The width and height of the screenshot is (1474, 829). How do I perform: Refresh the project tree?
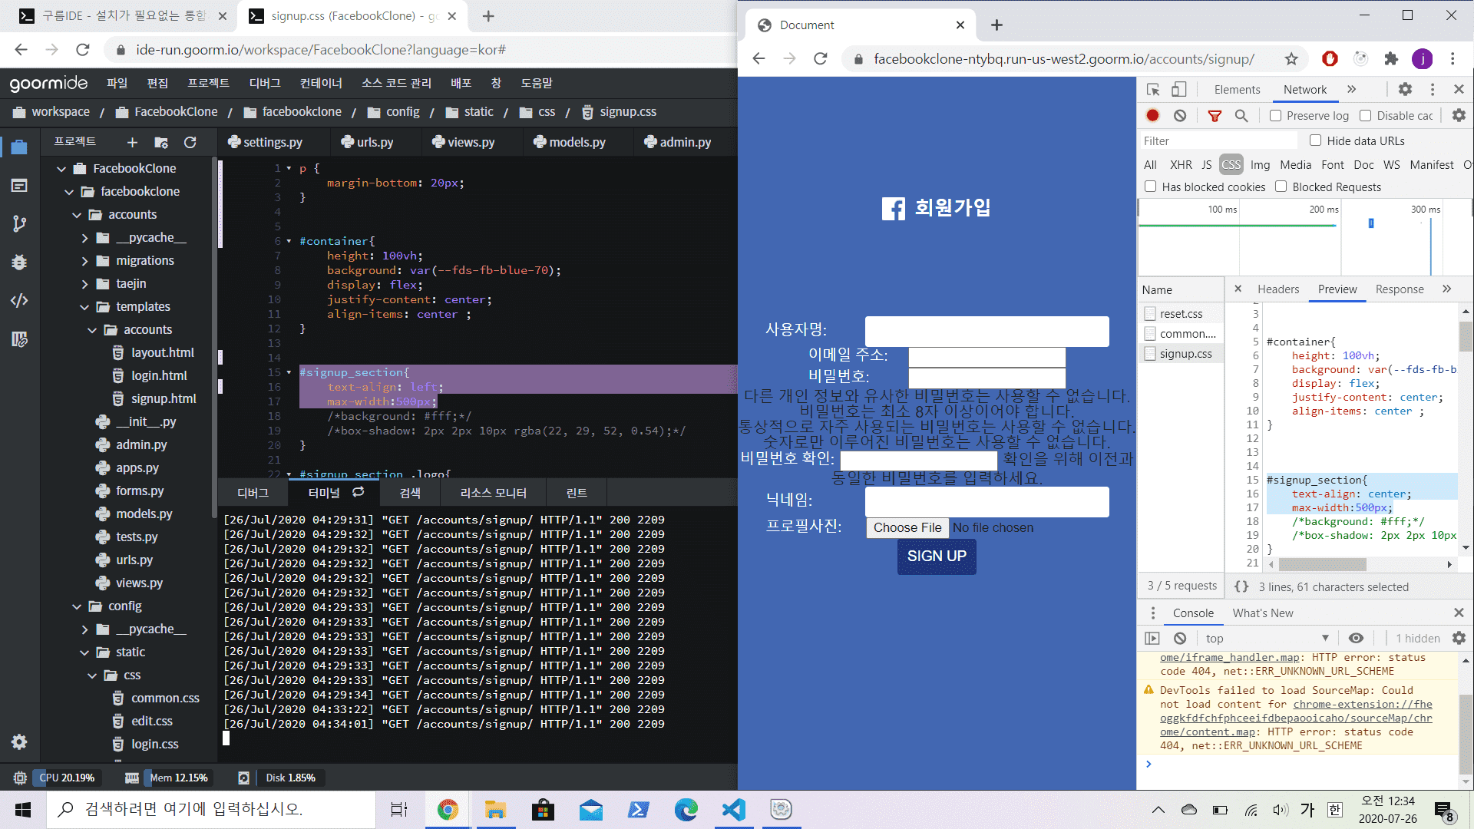tap(190, 142)
